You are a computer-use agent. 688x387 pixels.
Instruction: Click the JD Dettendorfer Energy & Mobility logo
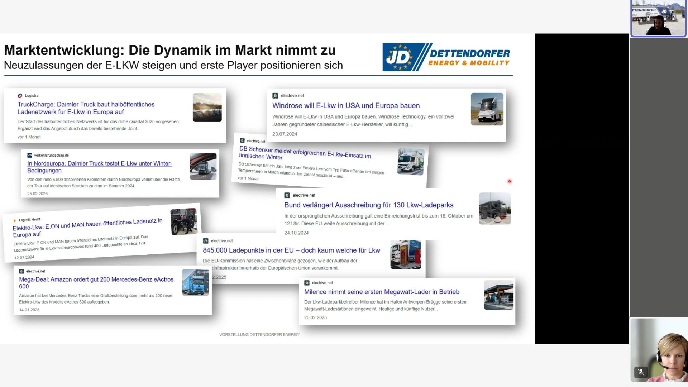click(446, 57)
